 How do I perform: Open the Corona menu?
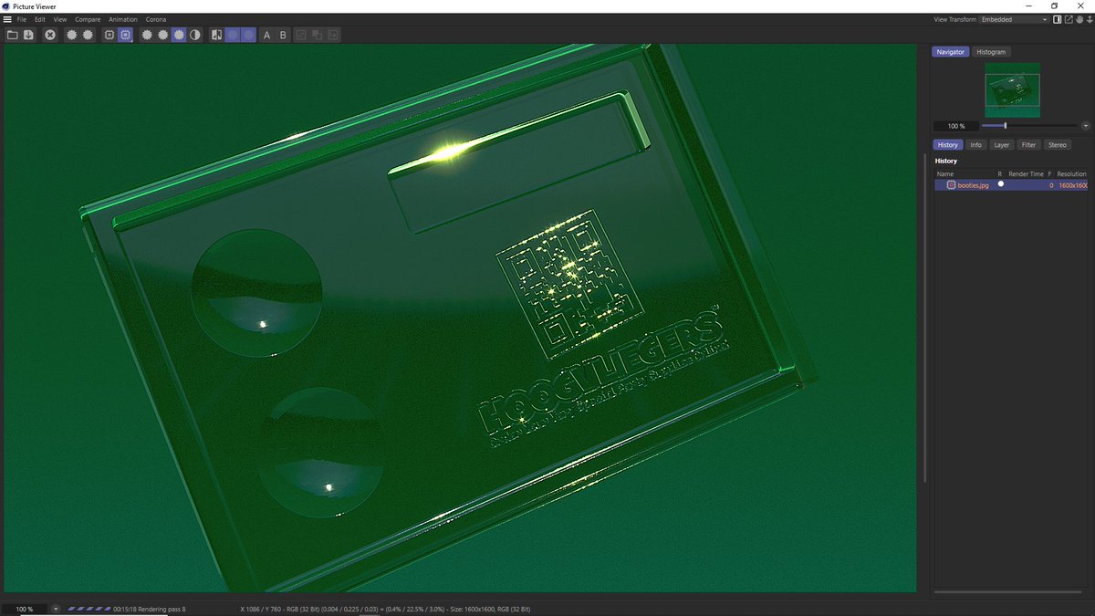(155, 18)
